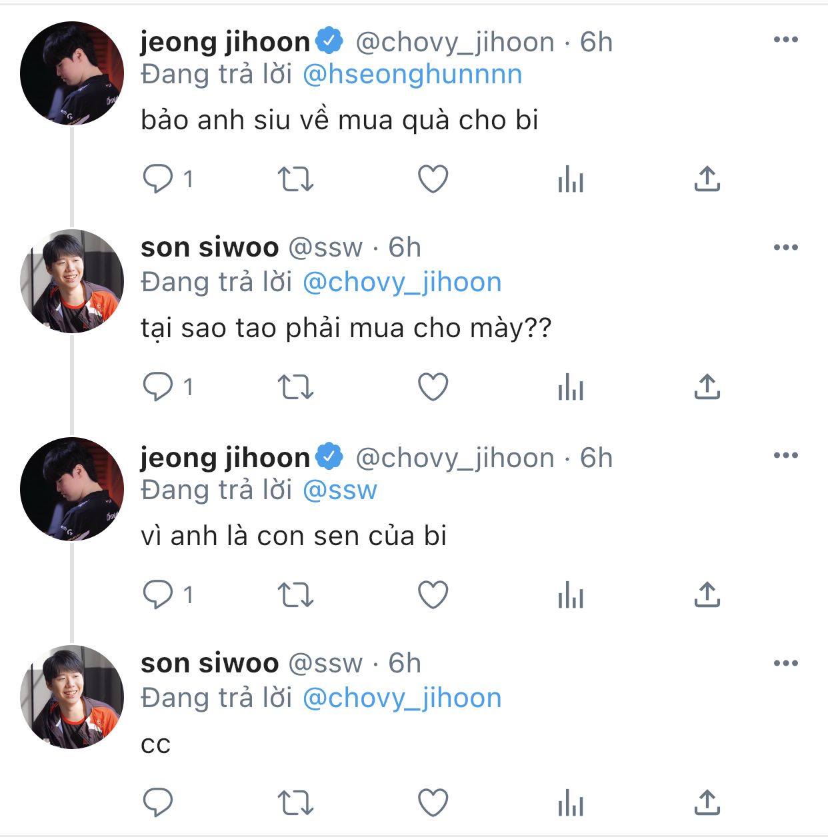This screenshot has height=837, width=828.
Task: Like the tweet "vì anh là con sen của bi"
Action: click(433, 594)
